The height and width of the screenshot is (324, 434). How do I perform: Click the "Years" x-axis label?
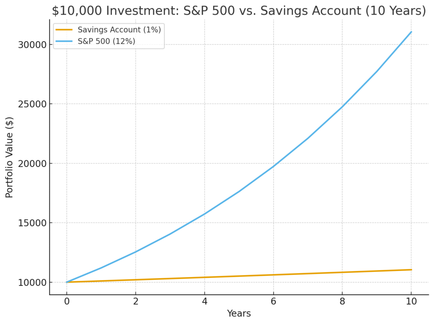coord(239,314)
